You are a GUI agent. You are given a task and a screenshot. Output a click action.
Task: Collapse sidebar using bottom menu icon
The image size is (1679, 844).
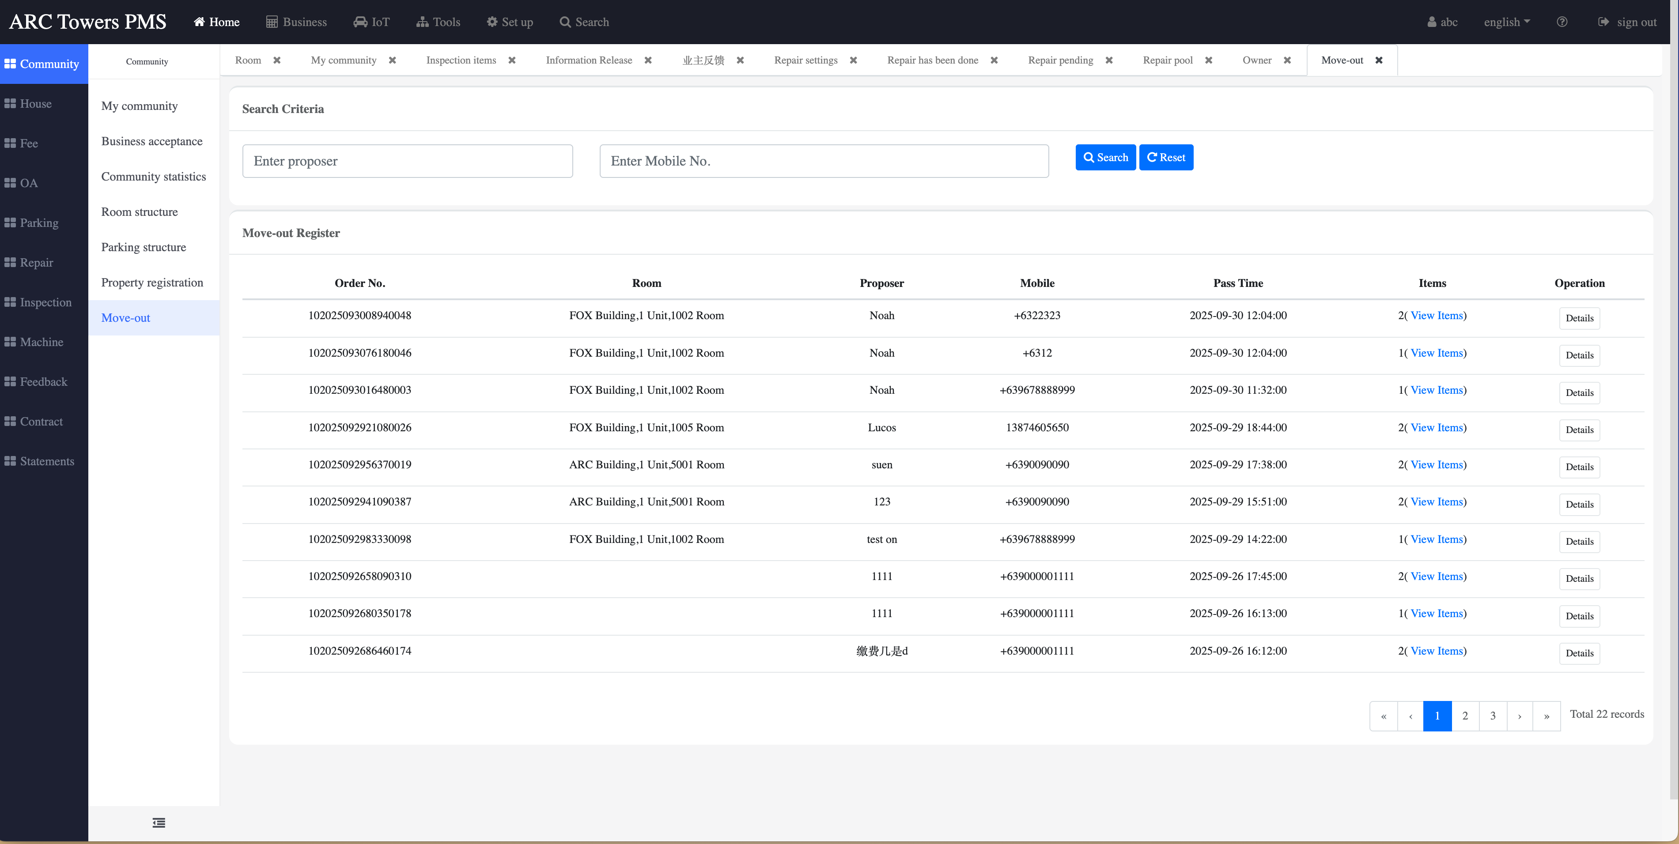pyautogui.click(x=159, y=822)
